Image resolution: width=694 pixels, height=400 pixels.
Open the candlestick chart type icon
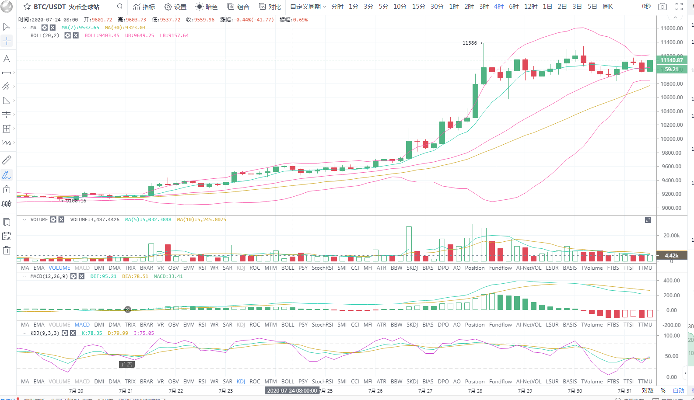click(7, 204)
